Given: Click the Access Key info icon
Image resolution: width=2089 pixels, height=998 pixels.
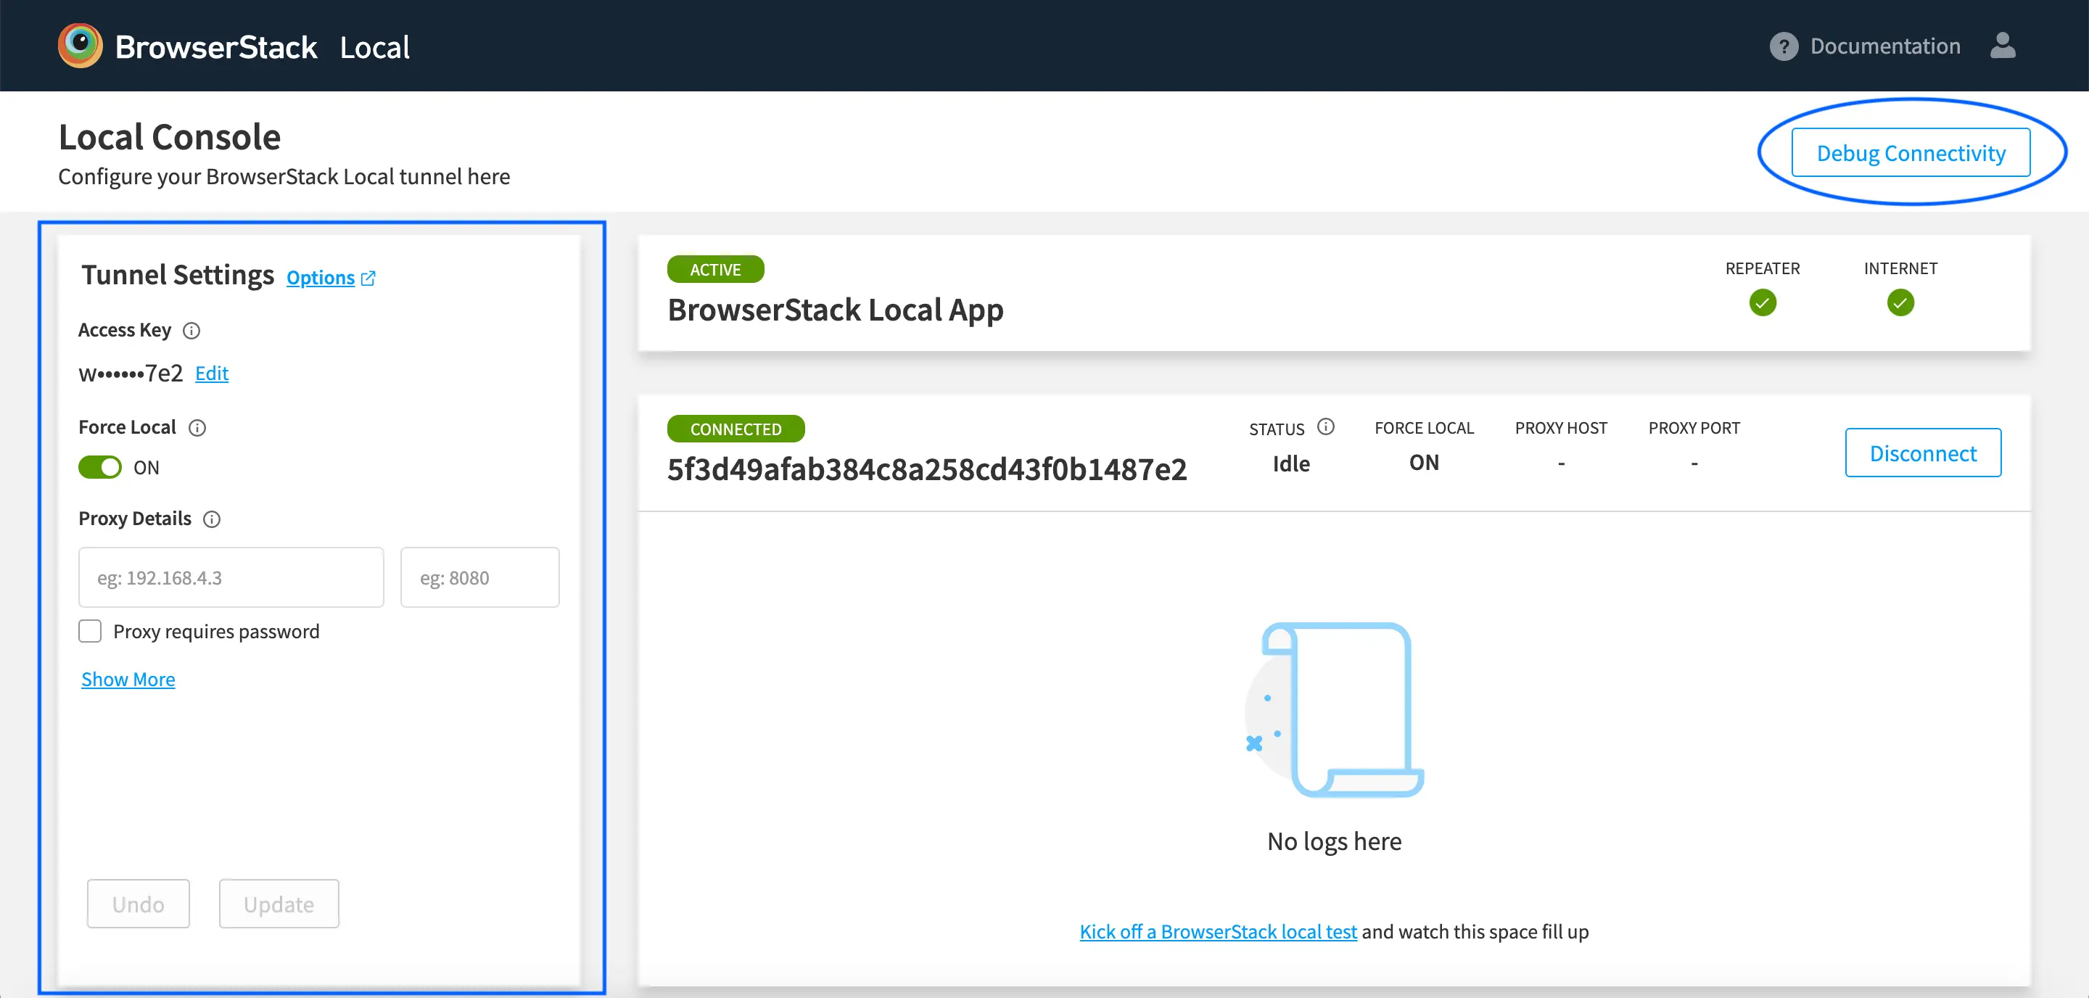Looking at the screenshot, I should [x=191, y=331].
